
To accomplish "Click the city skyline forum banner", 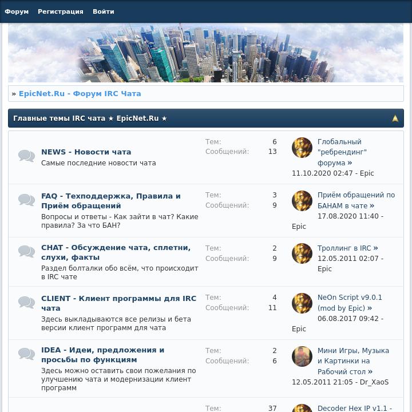I will [x=206, y=53].
